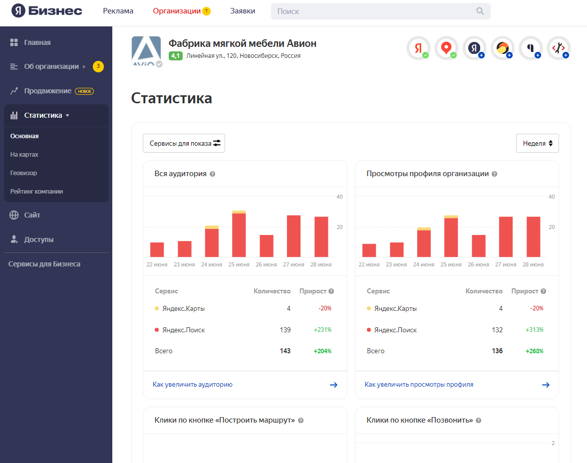This screenshot has width=587, height=463.
Task: Click the Об организации list icon
Action: pos(14,67)
